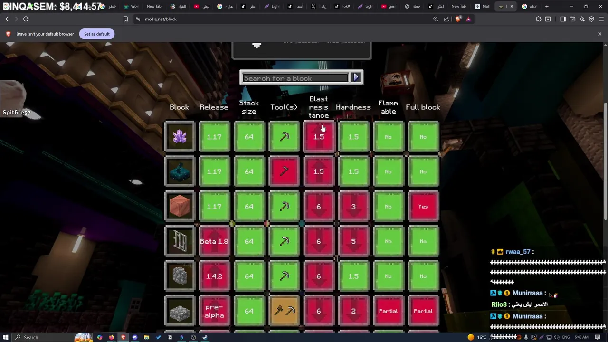Switch to the YouTube 'ليش' tab
This screenshot has width=608, height=342.
point(202,6)
